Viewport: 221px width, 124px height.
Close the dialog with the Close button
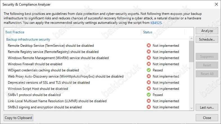coord(207,118)
